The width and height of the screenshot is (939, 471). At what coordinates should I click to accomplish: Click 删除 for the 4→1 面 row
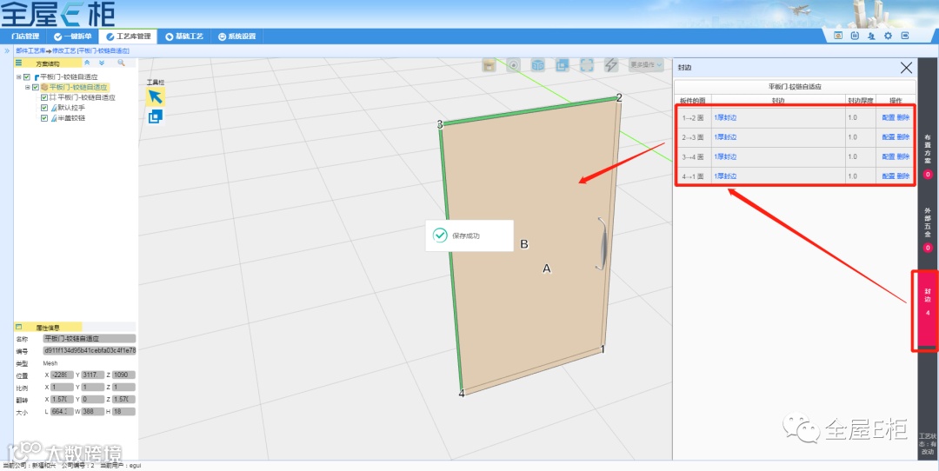(x=903, y=176)
